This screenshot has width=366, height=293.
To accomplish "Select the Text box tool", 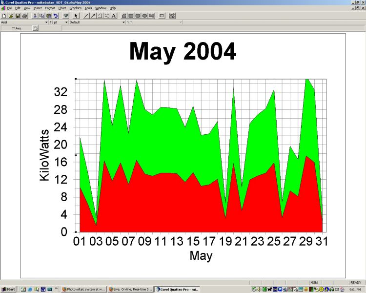I will pyautogui.click(x=114, y=16).
